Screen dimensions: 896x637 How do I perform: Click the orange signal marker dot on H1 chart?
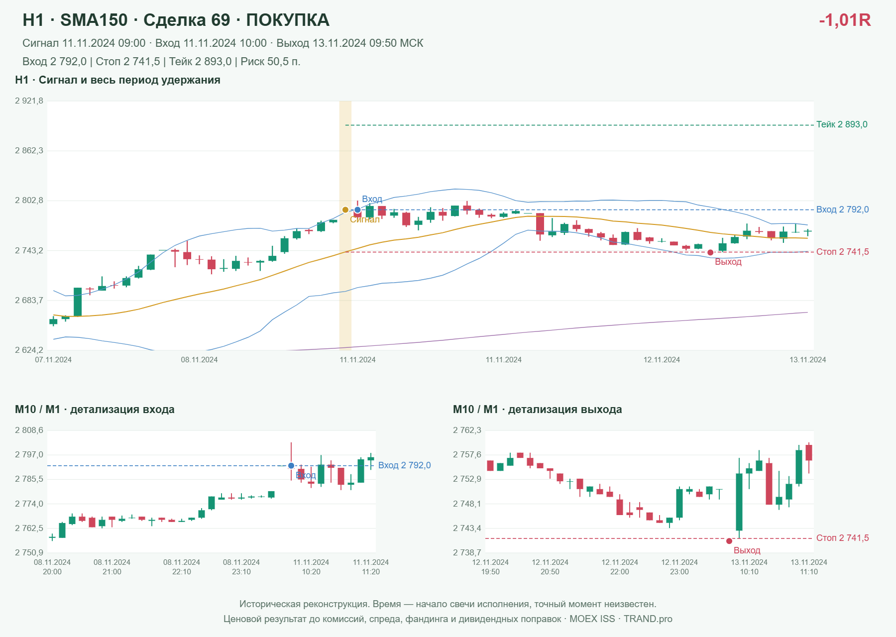(x=345, y=210)
